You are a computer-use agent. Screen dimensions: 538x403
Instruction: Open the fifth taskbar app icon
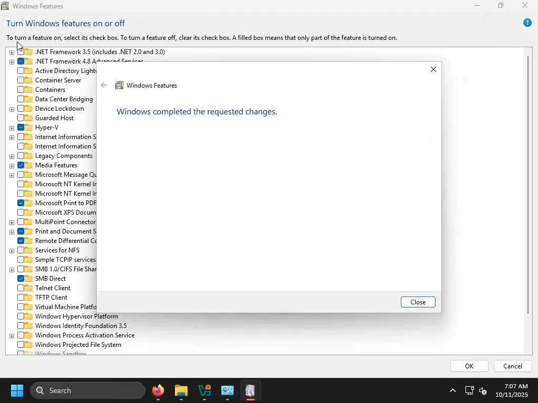(x=251, y=390)
